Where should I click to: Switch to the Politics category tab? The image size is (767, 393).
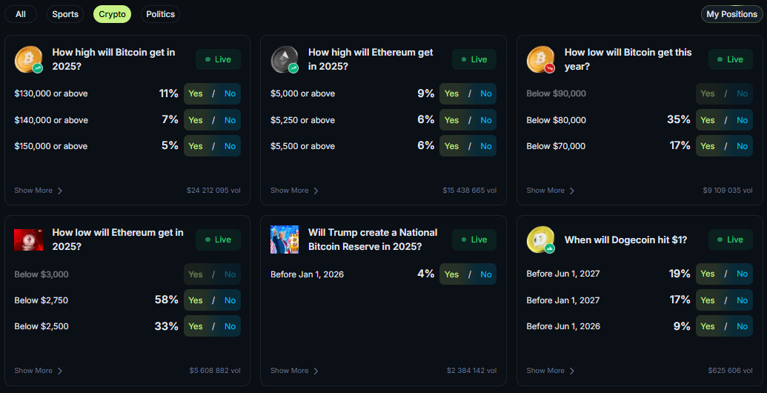coord(160,14)
